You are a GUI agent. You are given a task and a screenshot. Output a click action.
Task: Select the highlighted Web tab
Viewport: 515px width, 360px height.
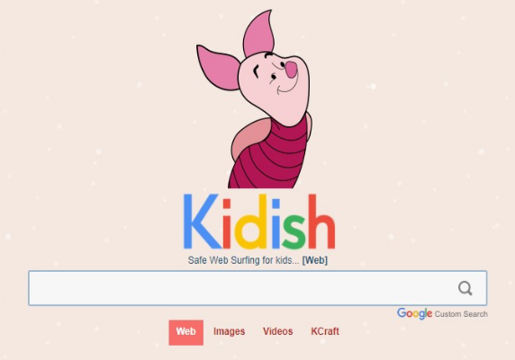(x=185, y=332)
